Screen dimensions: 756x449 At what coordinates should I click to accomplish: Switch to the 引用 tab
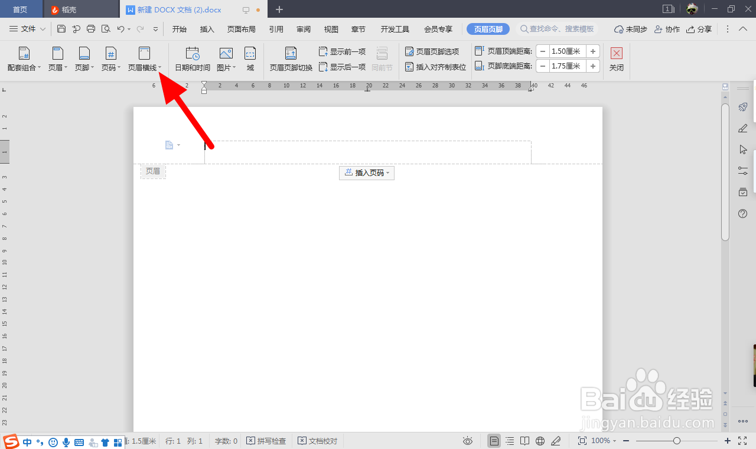click(x=276, y=29)
